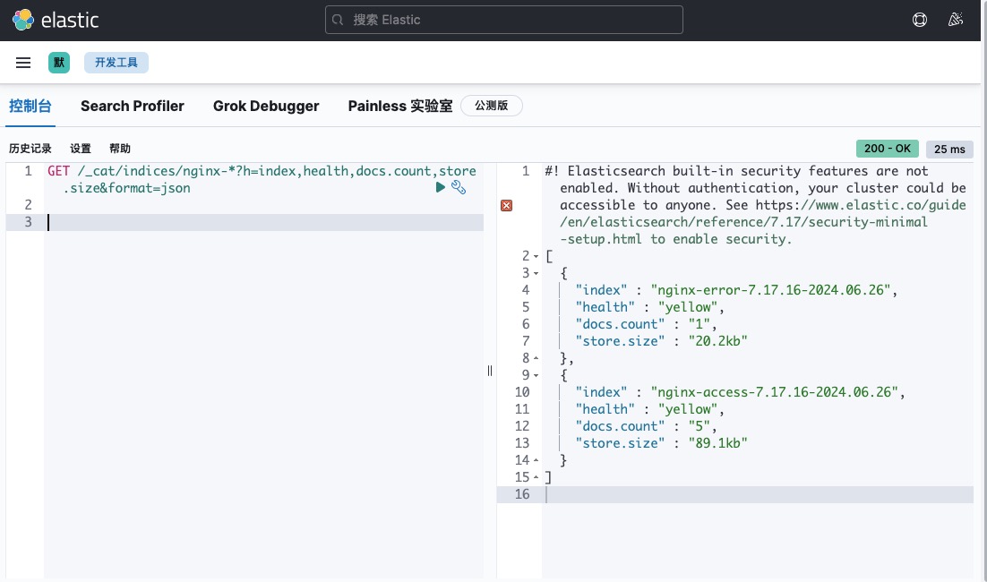Collapse the nginx-error object at line 3
The image size is (987, 582).
pos(536,273)
